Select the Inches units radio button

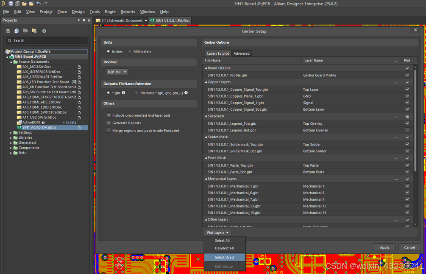[109, 51]
